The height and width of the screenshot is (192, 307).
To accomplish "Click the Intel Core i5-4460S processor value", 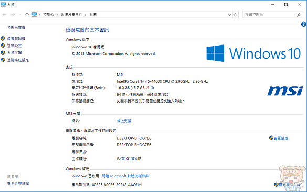I will [162, 81].
